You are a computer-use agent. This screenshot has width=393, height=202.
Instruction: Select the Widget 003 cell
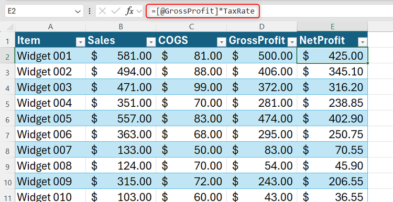50,87
